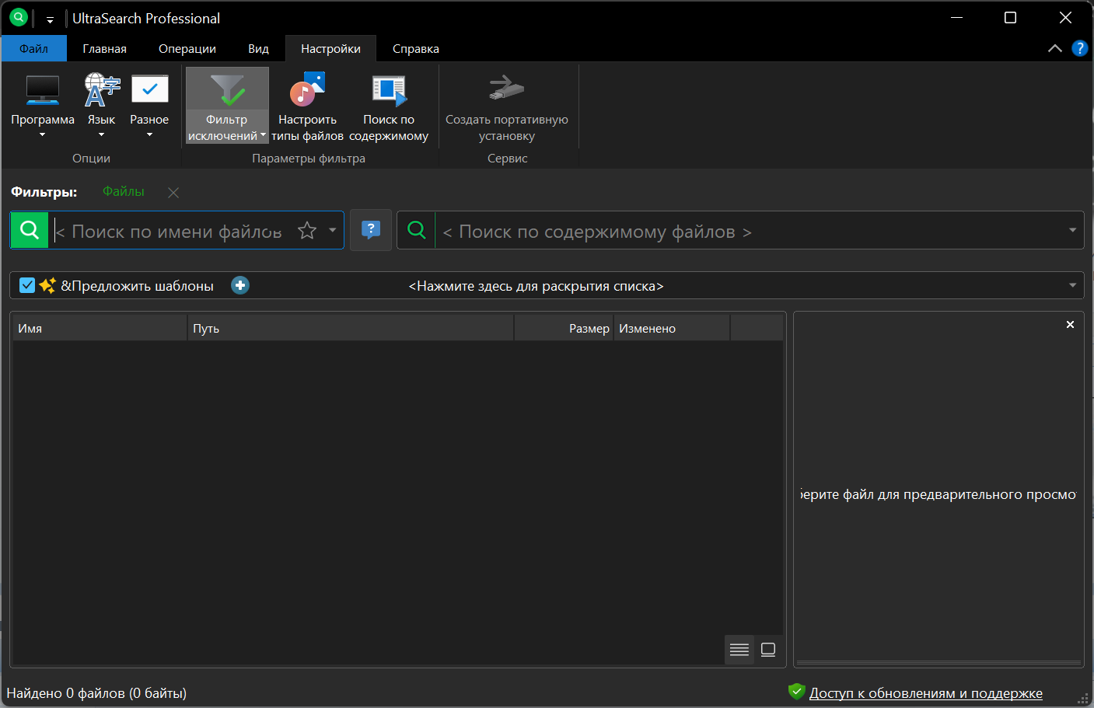This screenshot has width=1094, height=708.
Task: Click the content search magnifier icon
Action: [x=417, y=230]
